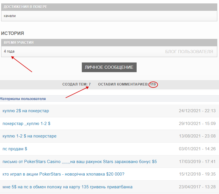Screen dimensions: 219x194
Task: Click date '23/04/2017 - 13:28'
Action: pyautogui.click(x=197, y=187)
